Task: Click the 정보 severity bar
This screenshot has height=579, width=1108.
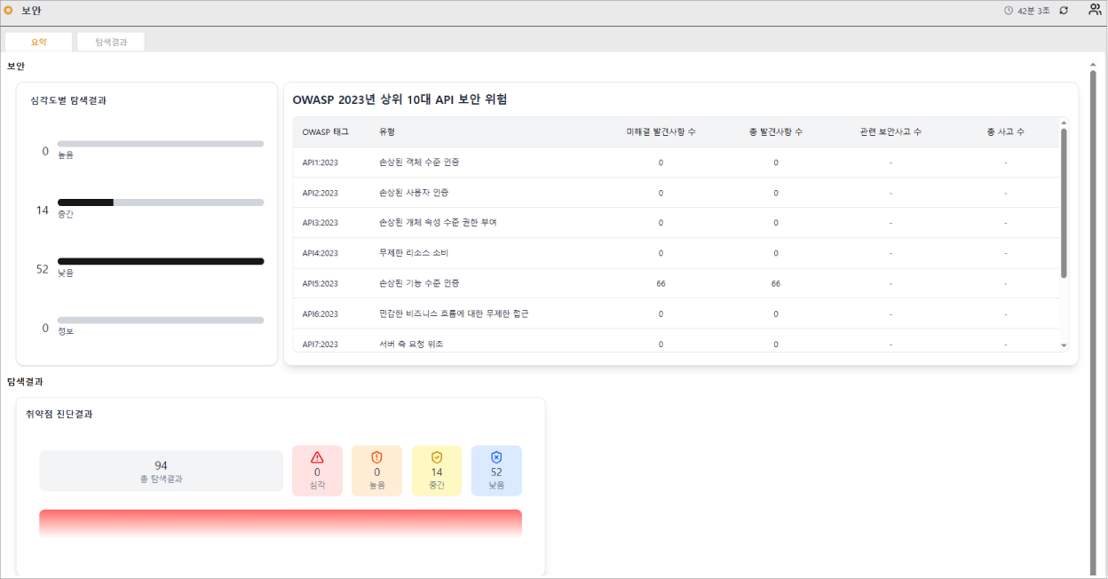Action: click(x=161, y=320)
